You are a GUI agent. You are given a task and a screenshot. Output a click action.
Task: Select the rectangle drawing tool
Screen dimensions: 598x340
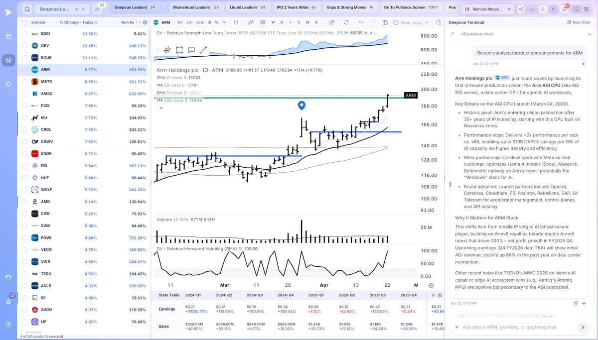(179, 50)
